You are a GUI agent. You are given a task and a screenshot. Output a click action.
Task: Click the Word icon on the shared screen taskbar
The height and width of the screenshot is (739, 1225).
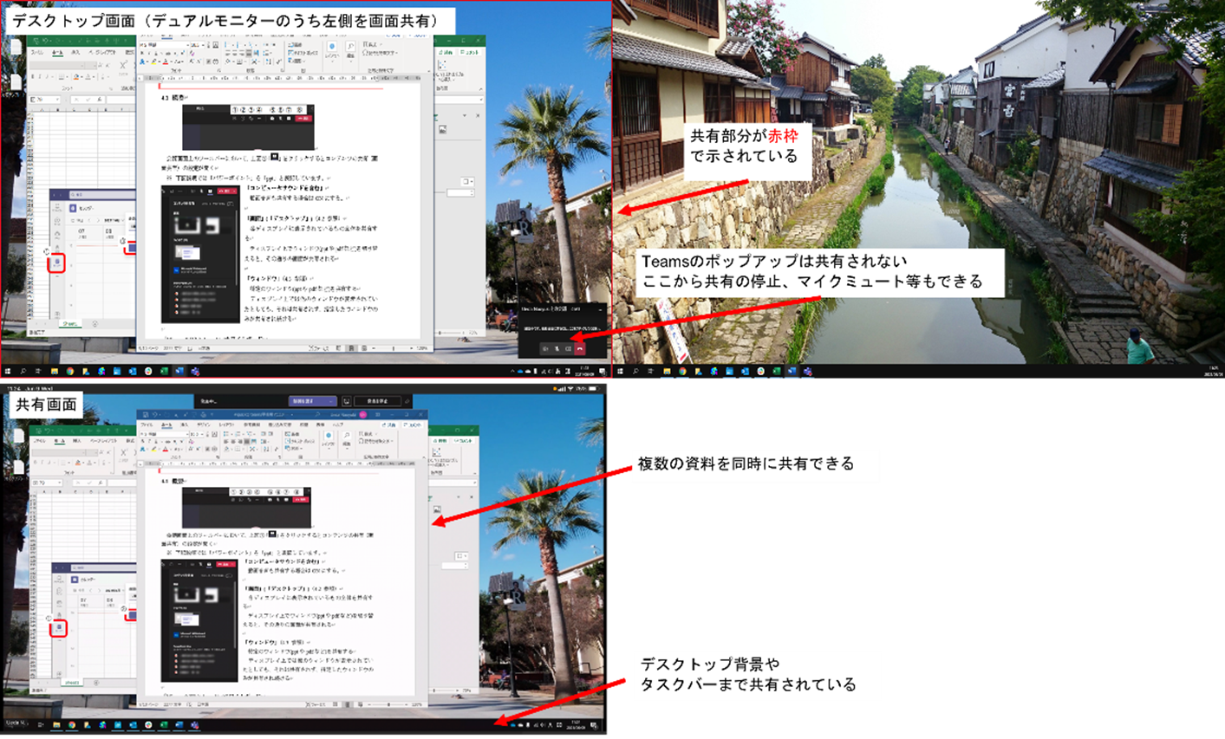pyautogui.click(x=179, y=724)
